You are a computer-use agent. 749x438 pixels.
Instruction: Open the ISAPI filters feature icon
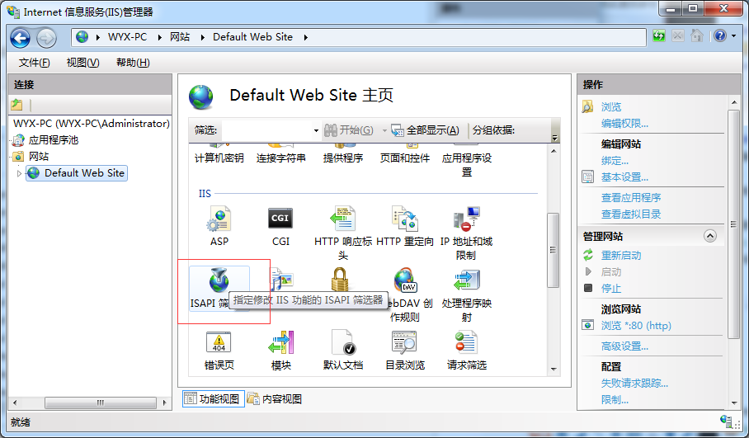(x=219, y=280)
